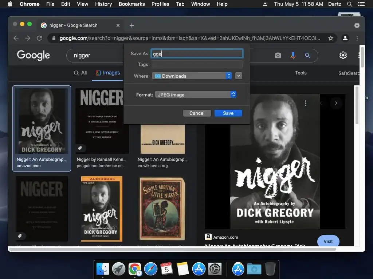Select the en.wikipedia.org result thumbnail
The width and height of the screenshot is (373, 279).
(x=163, y=139)
